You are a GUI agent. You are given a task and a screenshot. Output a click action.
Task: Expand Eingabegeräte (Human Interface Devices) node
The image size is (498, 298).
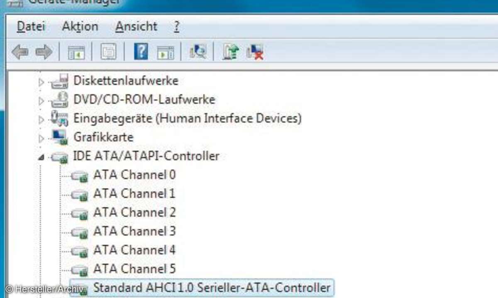[x=41, y=120]
